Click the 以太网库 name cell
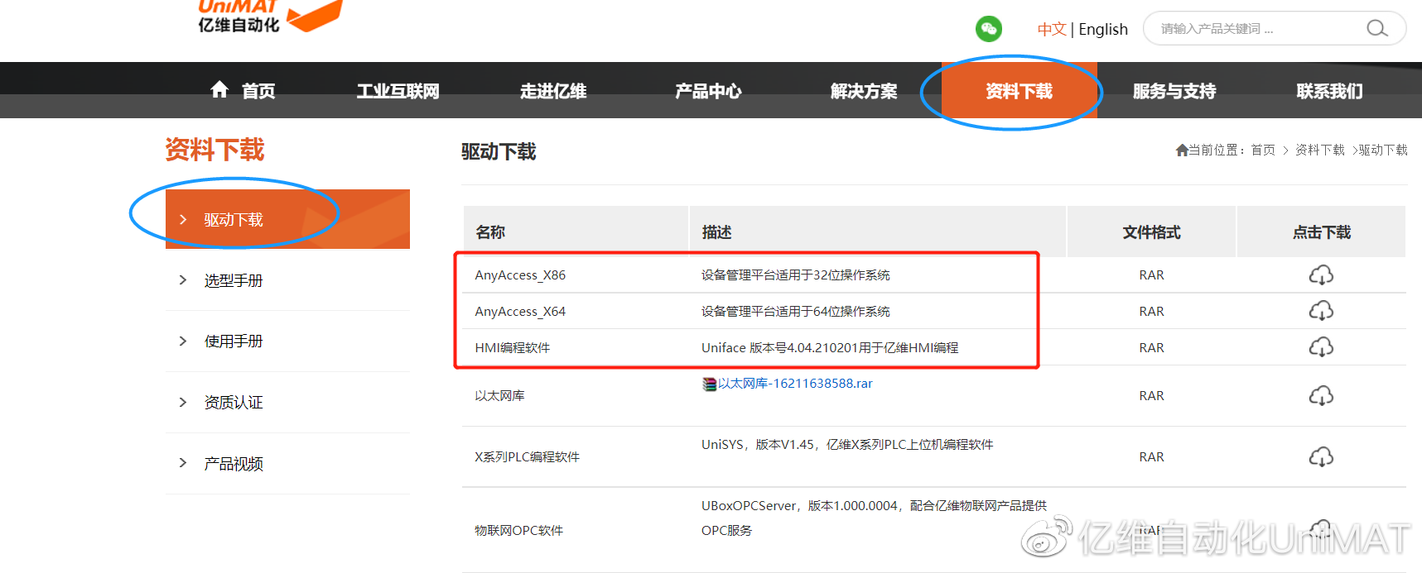 tap(499, 396)
